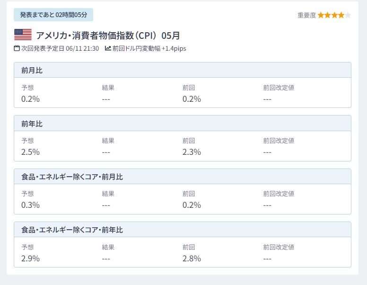Click the second orange importance star
This screenshot has height=285, width=367.
point(328,15)
